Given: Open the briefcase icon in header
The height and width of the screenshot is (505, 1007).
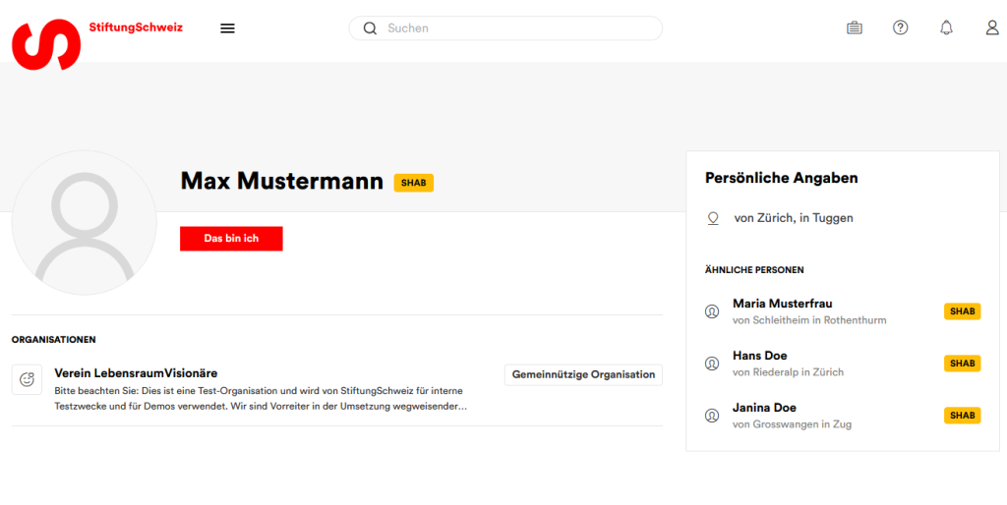Looking at the screenshot, I should [x=854, y=28].
